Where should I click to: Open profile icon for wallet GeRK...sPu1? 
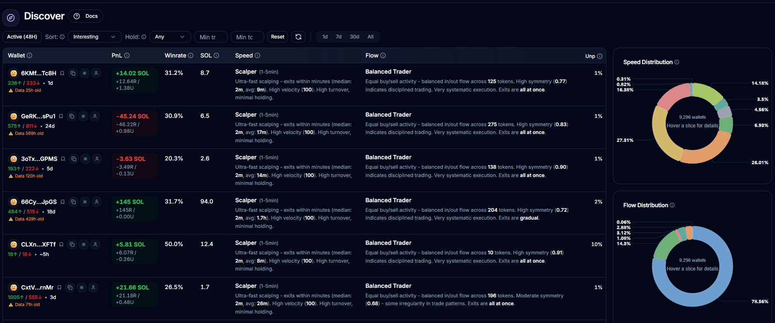(95, 116)
